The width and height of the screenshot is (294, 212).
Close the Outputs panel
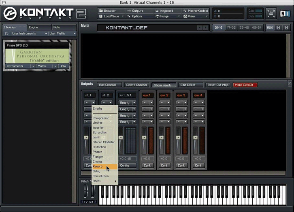290,83
